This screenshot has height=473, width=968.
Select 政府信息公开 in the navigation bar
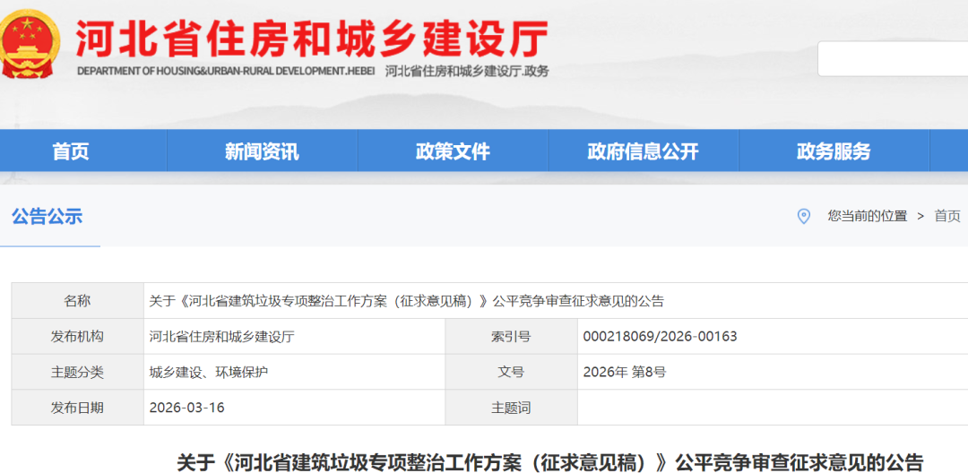coord(643,151)
